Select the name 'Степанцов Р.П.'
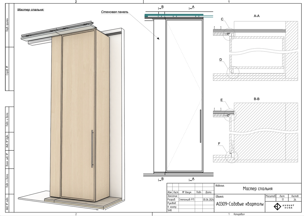This screenshot has width=304, height=216. coord(187,200)
